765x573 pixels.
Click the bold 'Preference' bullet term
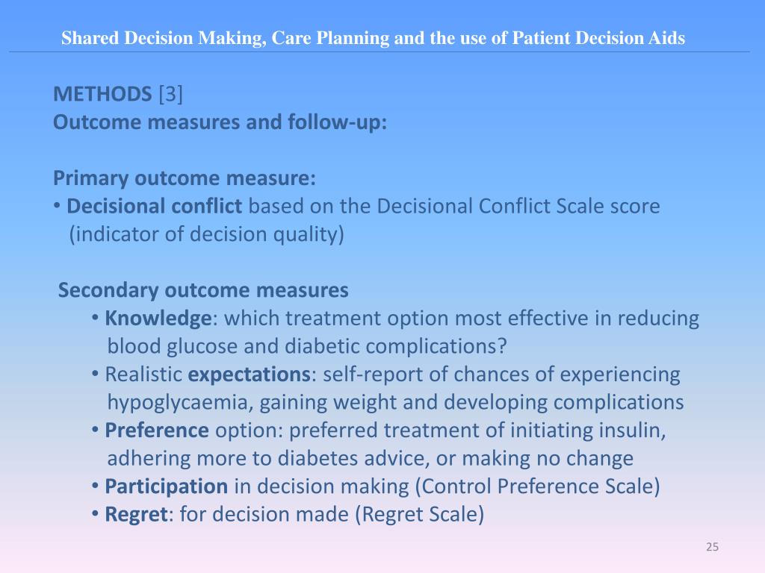(x=157, y=430)
